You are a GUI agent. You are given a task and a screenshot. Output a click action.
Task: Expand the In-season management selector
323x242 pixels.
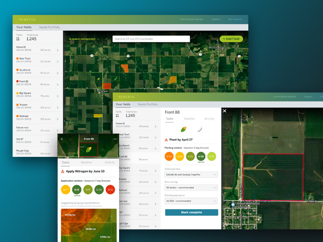click(x=82, y=39)
